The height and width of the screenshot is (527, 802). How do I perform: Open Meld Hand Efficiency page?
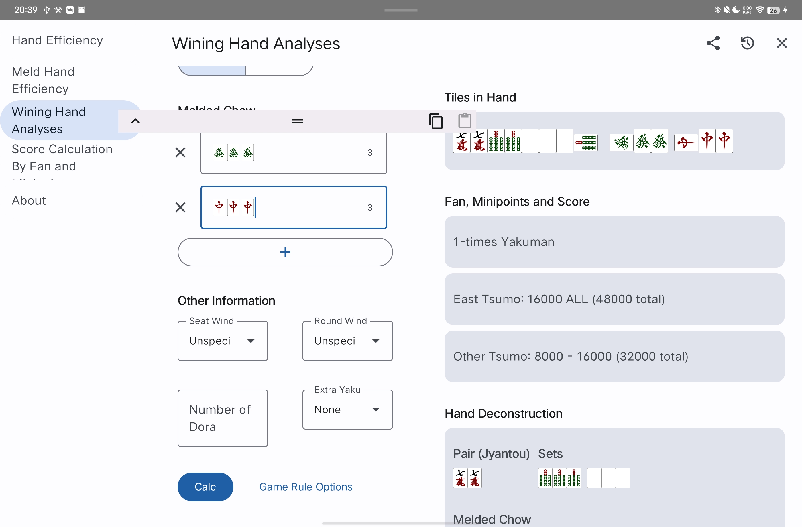[43, 80]
